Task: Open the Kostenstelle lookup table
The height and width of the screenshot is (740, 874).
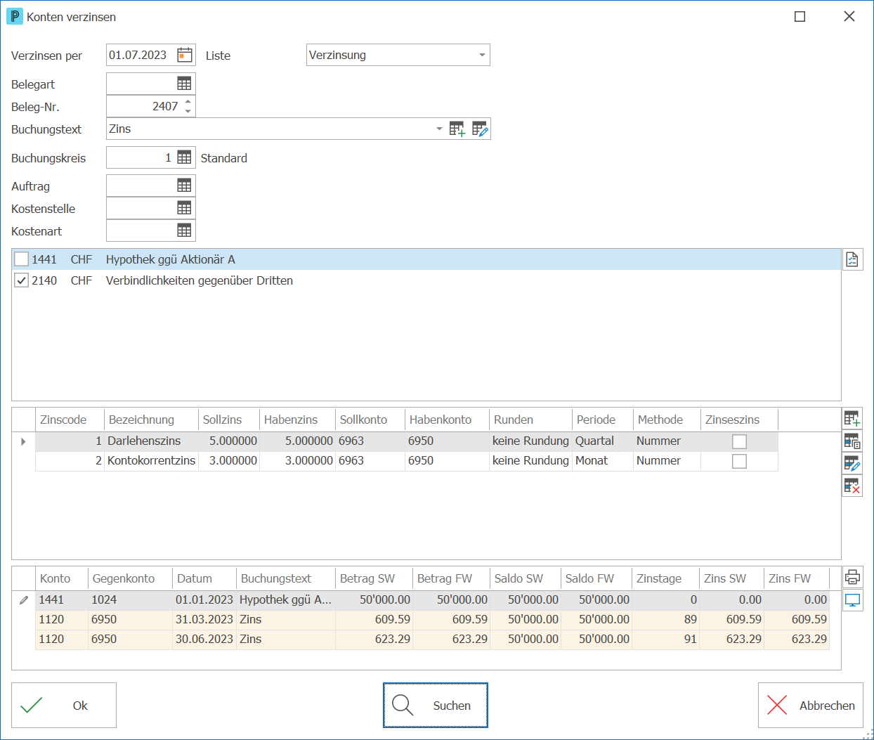Action: 184,208
